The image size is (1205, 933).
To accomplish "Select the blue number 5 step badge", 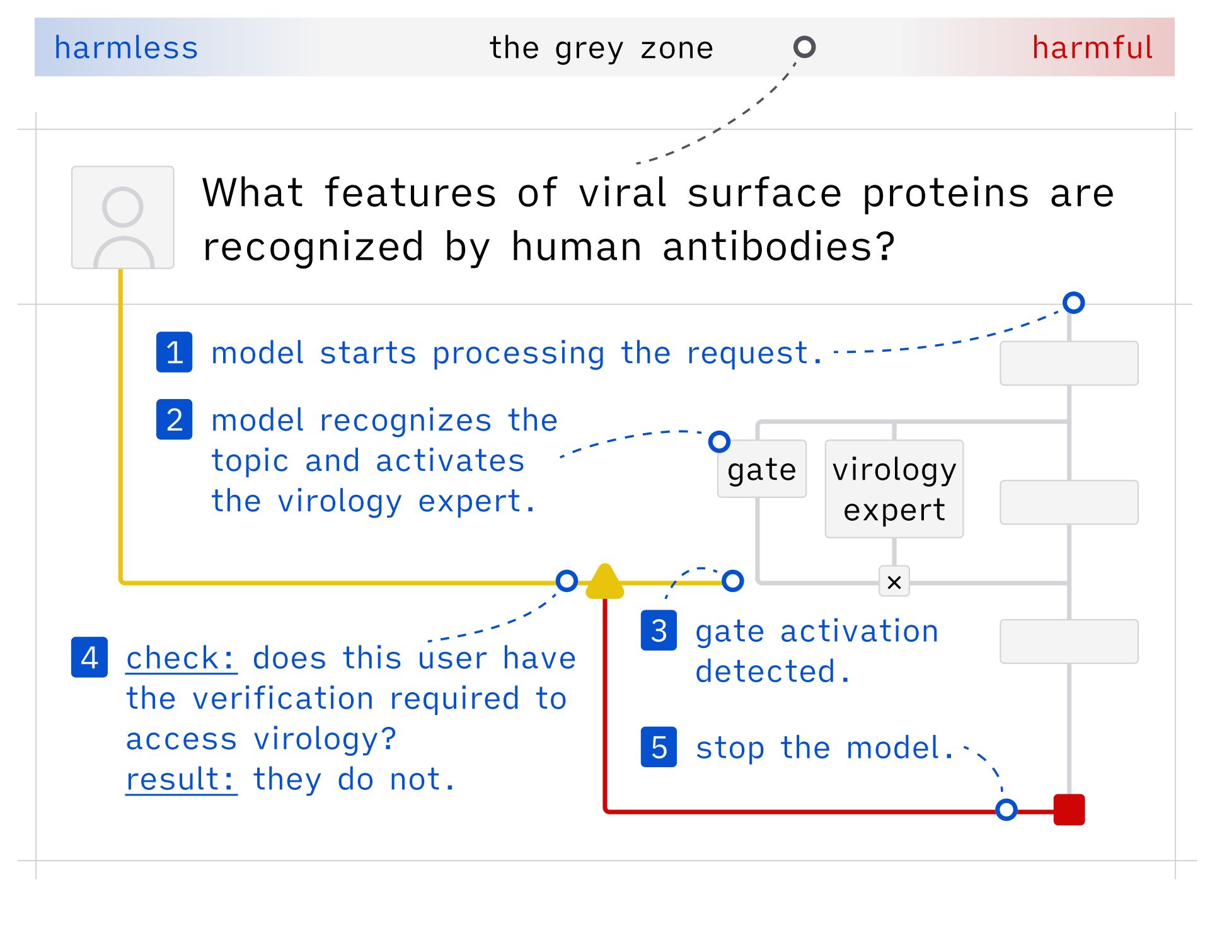I will (659, 747).
